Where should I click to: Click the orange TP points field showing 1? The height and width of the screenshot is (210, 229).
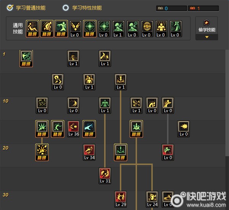(x=203, y=8)
